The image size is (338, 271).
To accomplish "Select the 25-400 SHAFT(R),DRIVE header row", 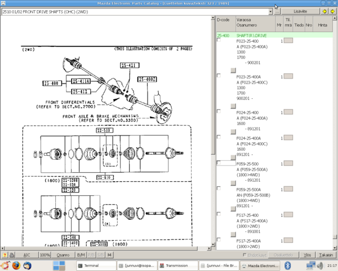I will point(274,35).
